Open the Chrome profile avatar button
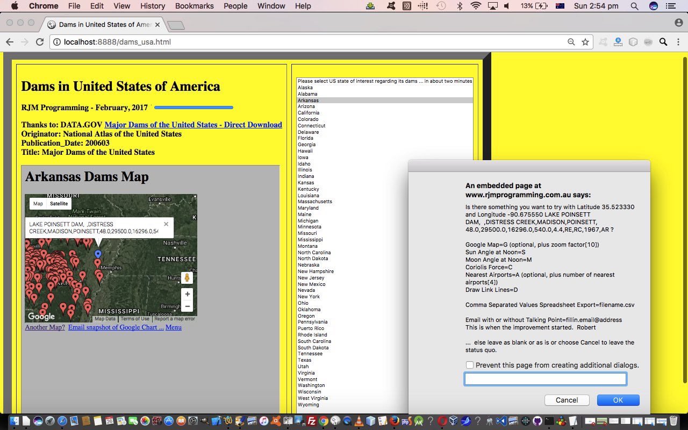Viewport: 688px width, 430px height. (x=679, y=23)
